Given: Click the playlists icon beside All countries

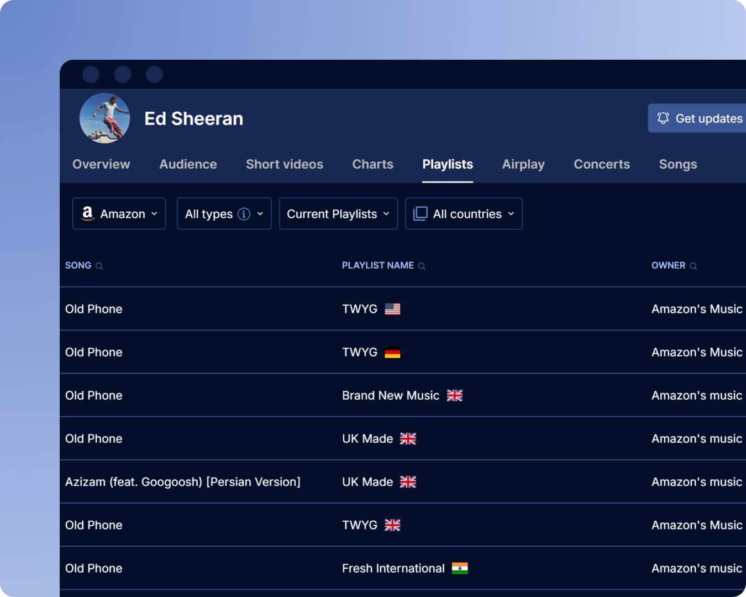Looking at the screenshot, I should [x=421, y=213].
